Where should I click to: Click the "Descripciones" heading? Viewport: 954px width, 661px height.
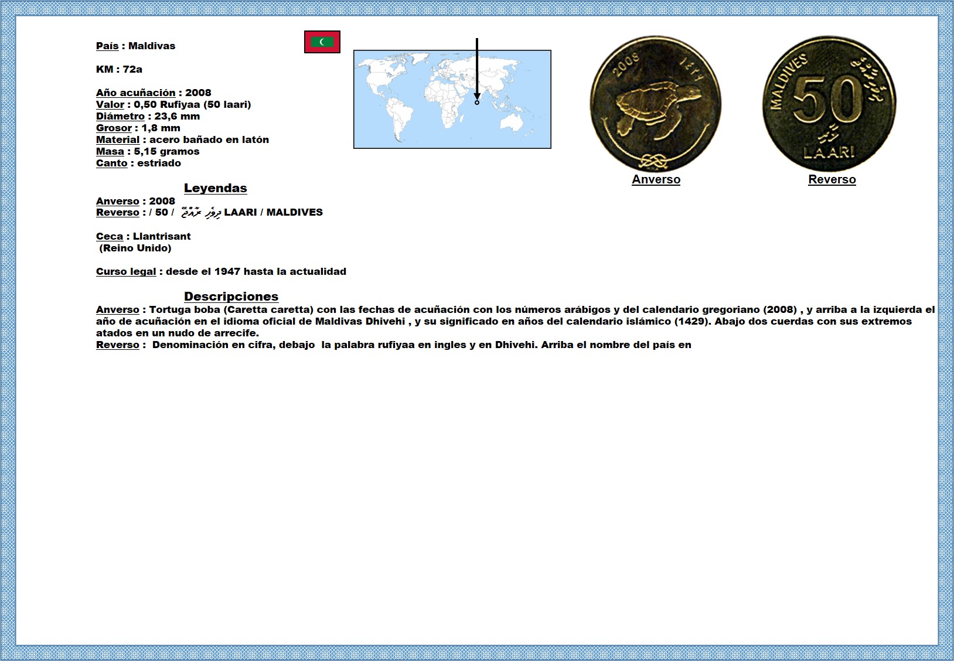[231, 297]
